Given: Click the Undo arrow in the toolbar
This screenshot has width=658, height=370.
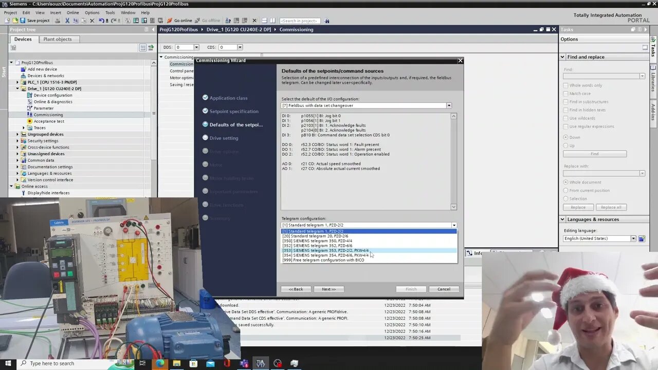Looking at the screenshot, I should (101, 21).
